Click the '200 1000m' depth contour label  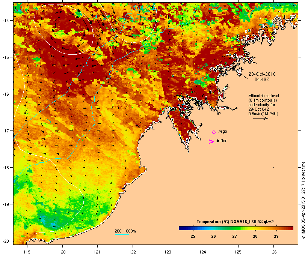click(125, 231)
